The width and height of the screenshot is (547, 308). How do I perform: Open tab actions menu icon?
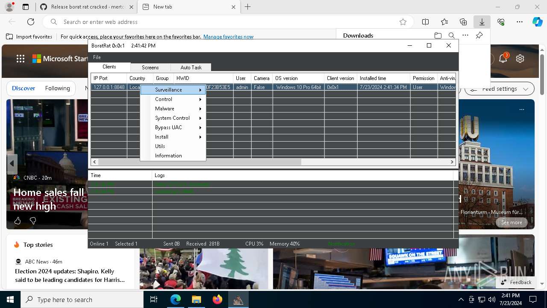tap(26, 7)
